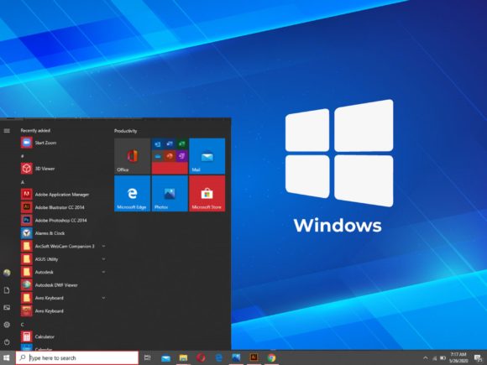
Task: Open Pictures from Start sidebar
Action: 7,308
